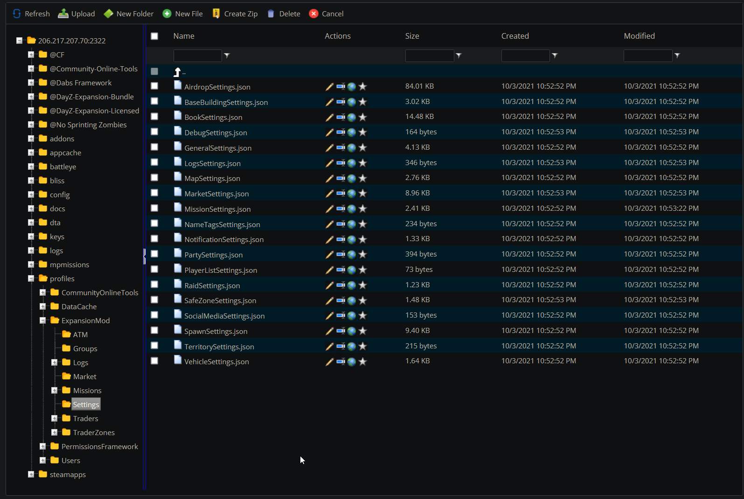Open the Market folder in the tree
The height and width of the screenshot is (499, 744).
pos(84,376)
